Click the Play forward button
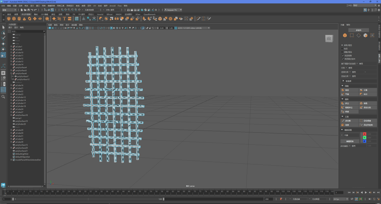Image resolution: width=381 pixels, height=204 pixels. (366, 192)
